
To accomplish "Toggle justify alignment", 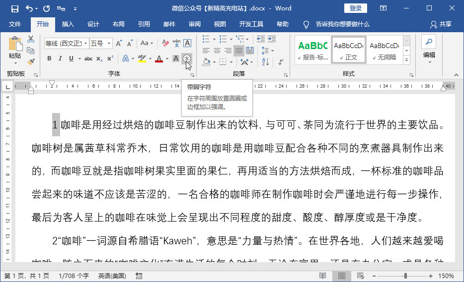I will (x=239, y=51).
